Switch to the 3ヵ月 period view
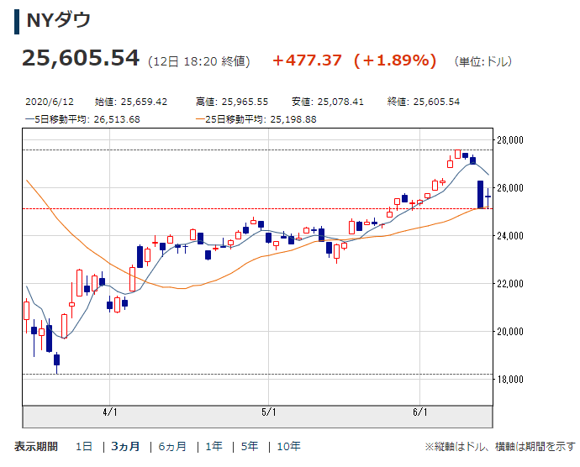 (124, 446)
